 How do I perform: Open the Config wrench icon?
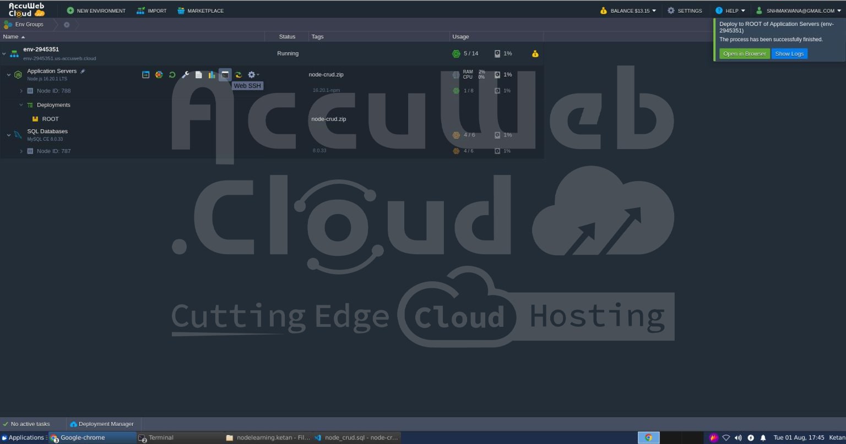click(186, 75)
